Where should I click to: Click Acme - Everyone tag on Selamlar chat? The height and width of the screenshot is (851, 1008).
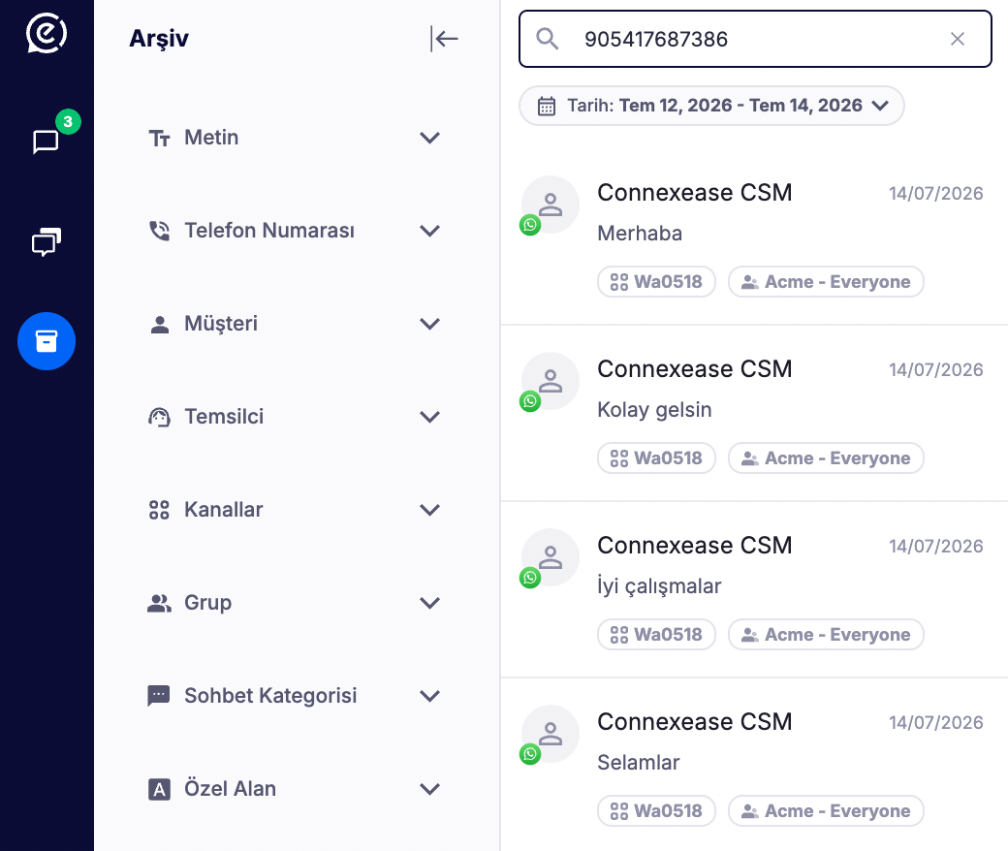point(826,811)
